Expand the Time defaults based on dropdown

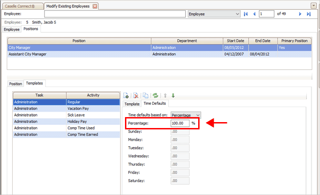pos(197,115)
